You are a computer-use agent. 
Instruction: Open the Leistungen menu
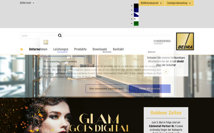(x=61, y=49)
